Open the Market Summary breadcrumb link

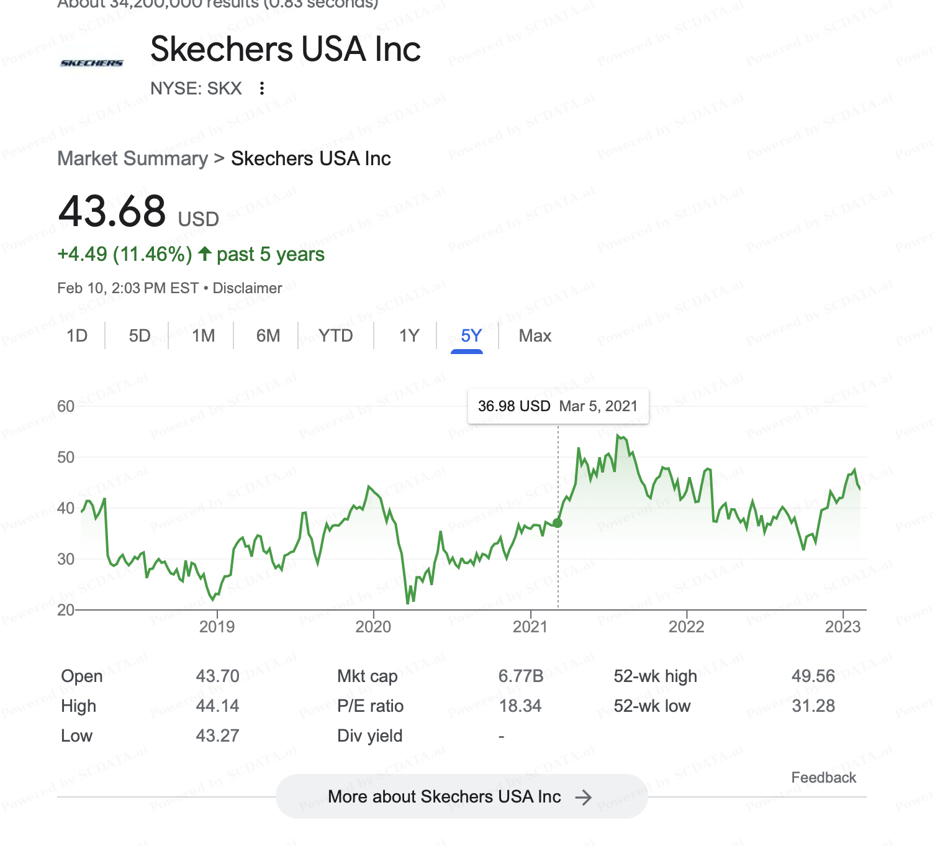coord(133,158)
